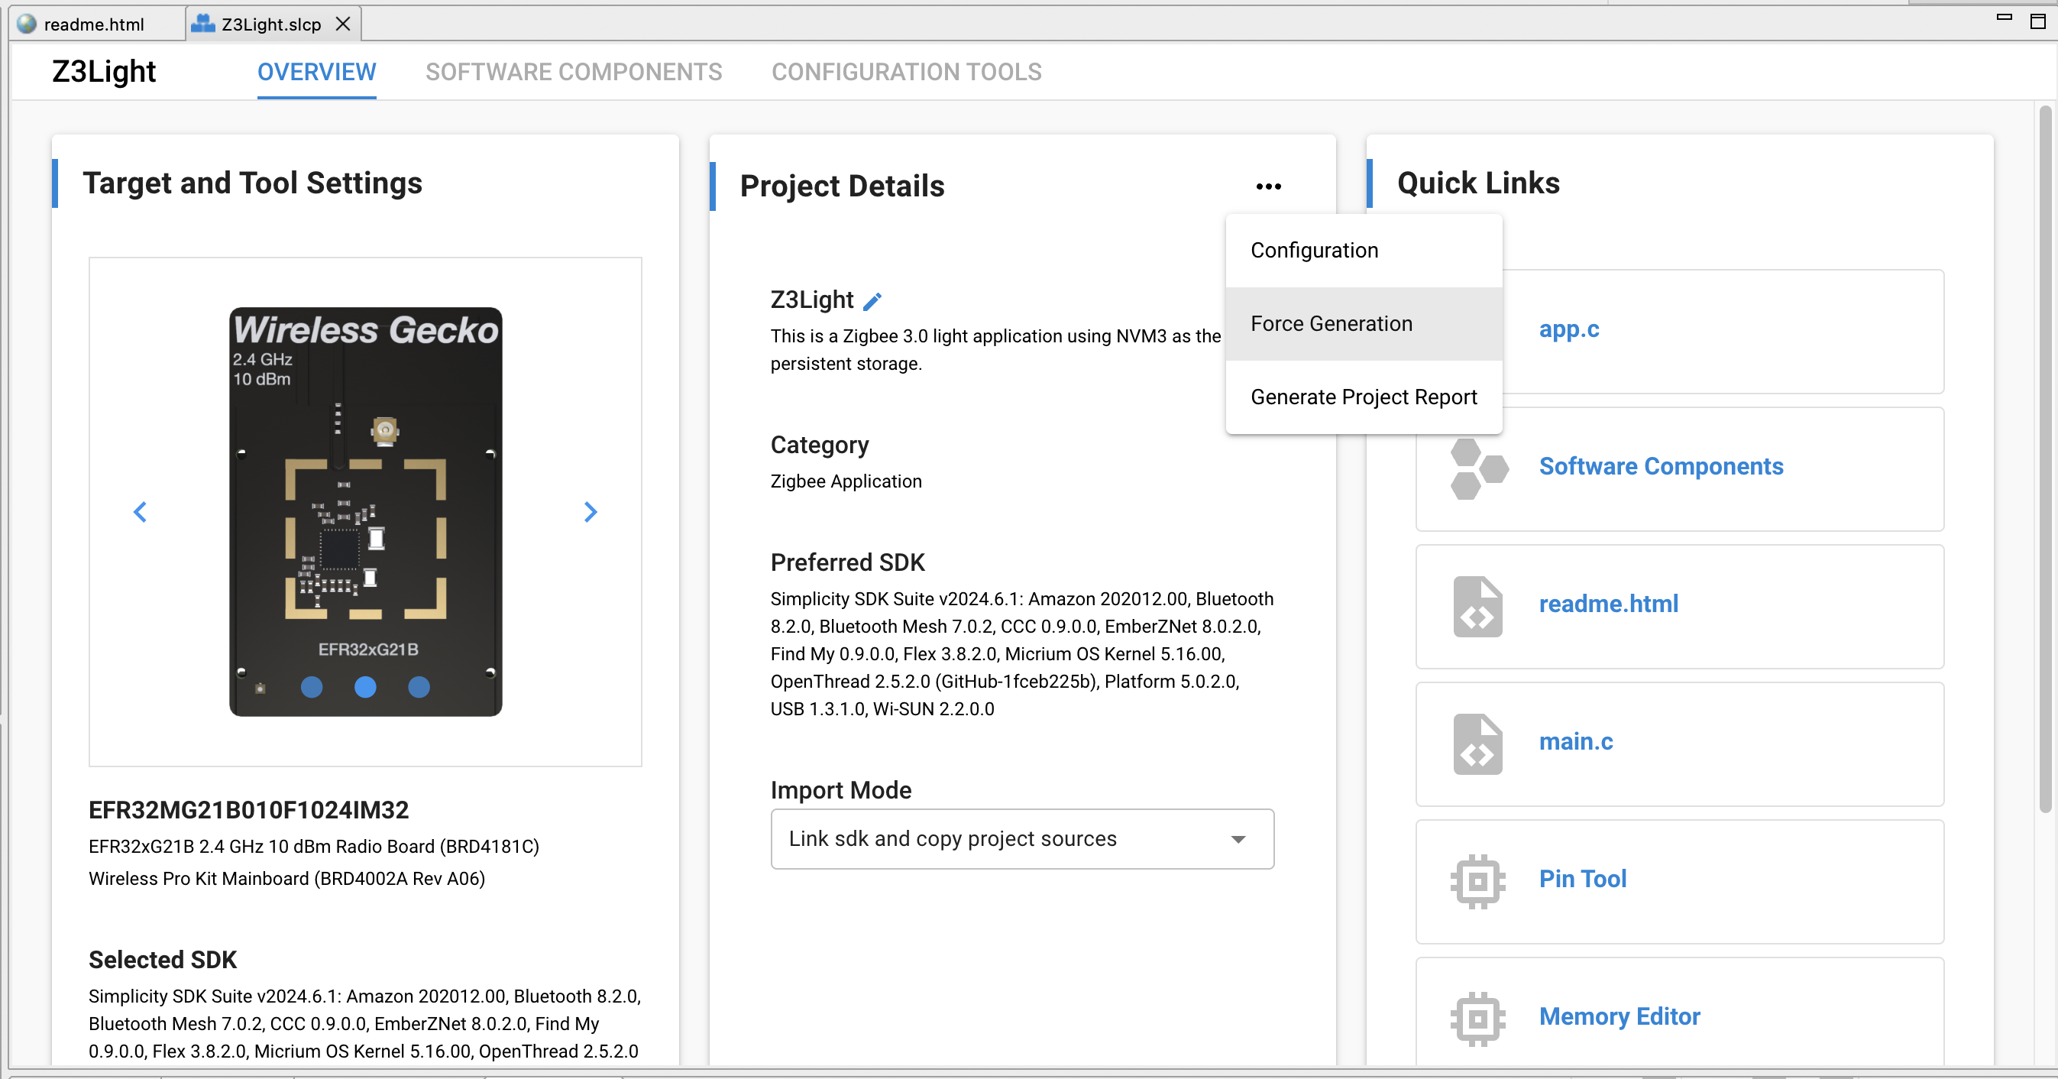Click the readme.html file icon in Quick Links
The width and height of the screenshot is (2058, 1079).
1477,606
